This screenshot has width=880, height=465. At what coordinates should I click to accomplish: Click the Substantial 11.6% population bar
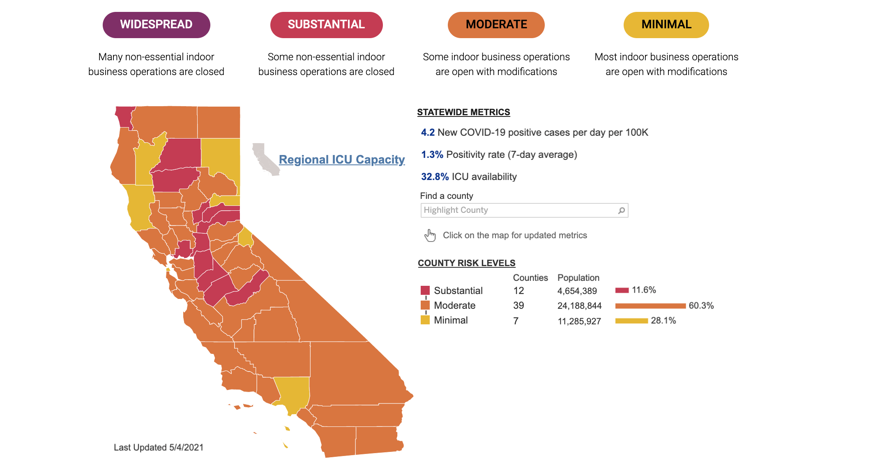pos(622,290)
